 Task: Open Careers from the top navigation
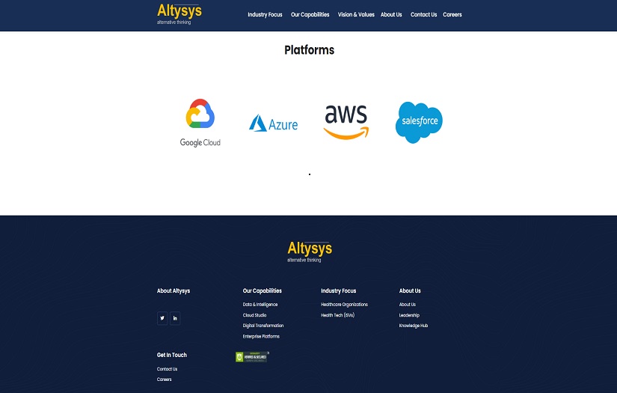click(452, 14)
